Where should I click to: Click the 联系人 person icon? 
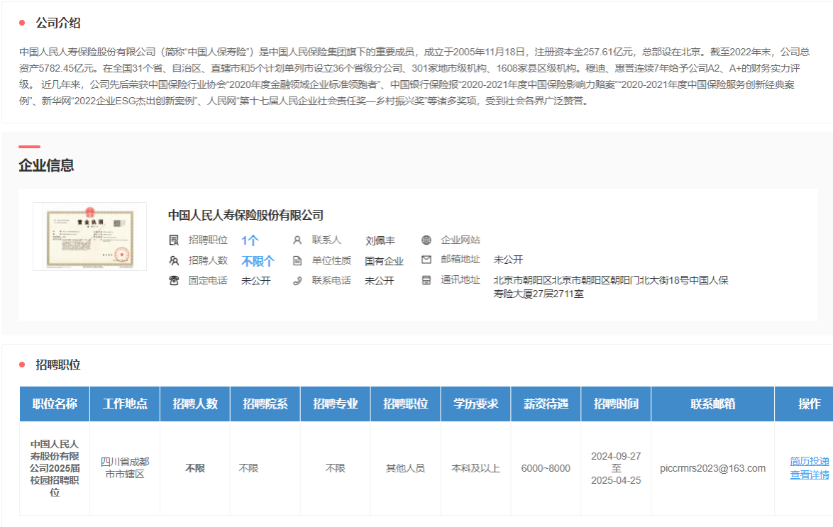(x=297, y=240)
